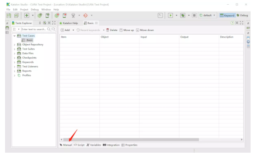Start Record Mobile with red dot phone
The height and width of the screenshot is (157, 256).
65,16
